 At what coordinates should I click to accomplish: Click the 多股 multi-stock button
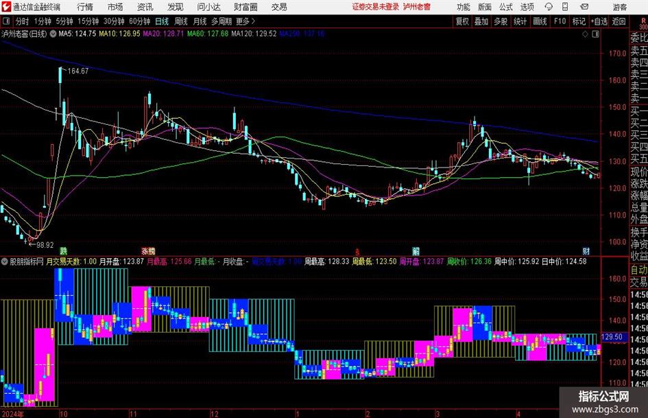pos(501,21)
